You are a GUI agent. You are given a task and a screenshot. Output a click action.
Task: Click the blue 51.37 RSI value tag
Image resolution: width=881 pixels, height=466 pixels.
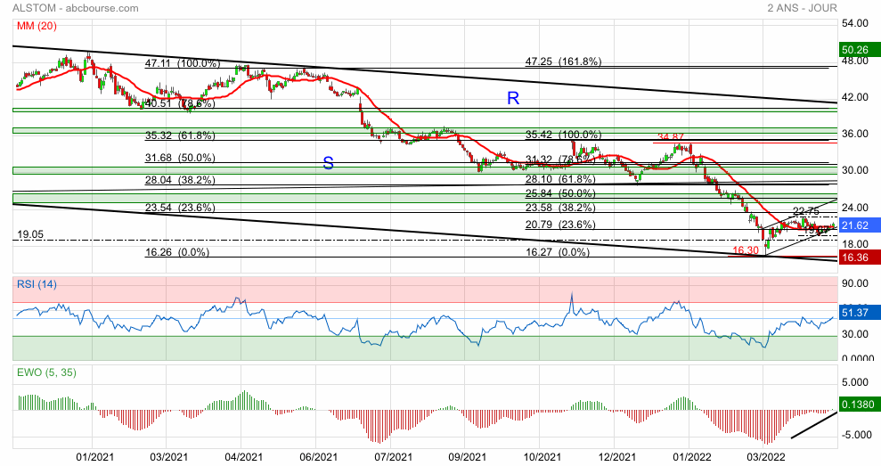[859, 312]
